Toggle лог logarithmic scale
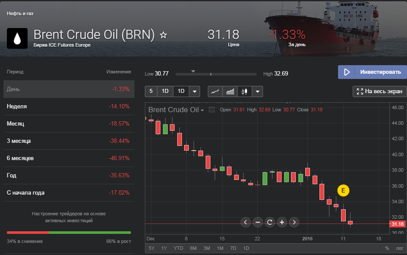 [400, 248]
